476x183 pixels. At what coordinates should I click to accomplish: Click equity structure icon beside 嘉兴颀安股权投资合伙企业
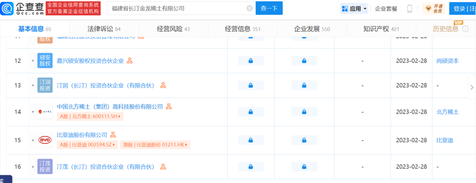coord(130,61)
